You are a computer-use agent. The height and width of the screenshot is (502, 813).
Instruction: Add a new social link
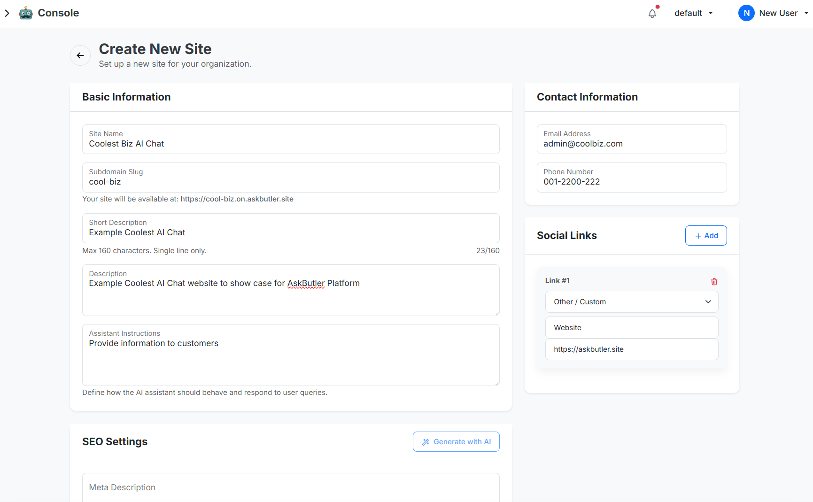[705, 236]
